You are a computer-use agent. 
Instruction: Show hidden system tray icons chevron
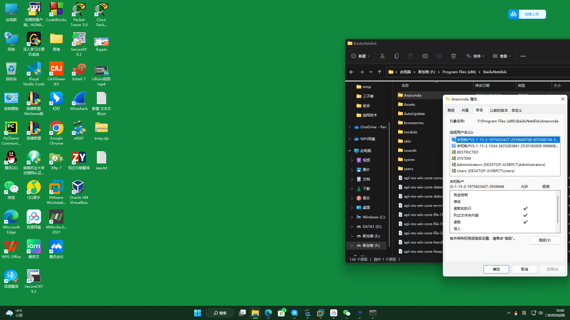point(509,313)
